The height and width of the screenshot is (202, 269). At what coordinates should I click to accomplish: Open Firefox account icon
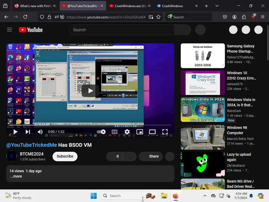234,17
